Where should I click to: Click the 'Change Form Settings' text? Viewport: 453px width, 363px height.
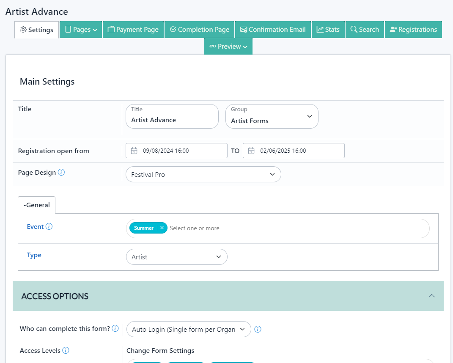pyautogui.click(x=160, y=351)
